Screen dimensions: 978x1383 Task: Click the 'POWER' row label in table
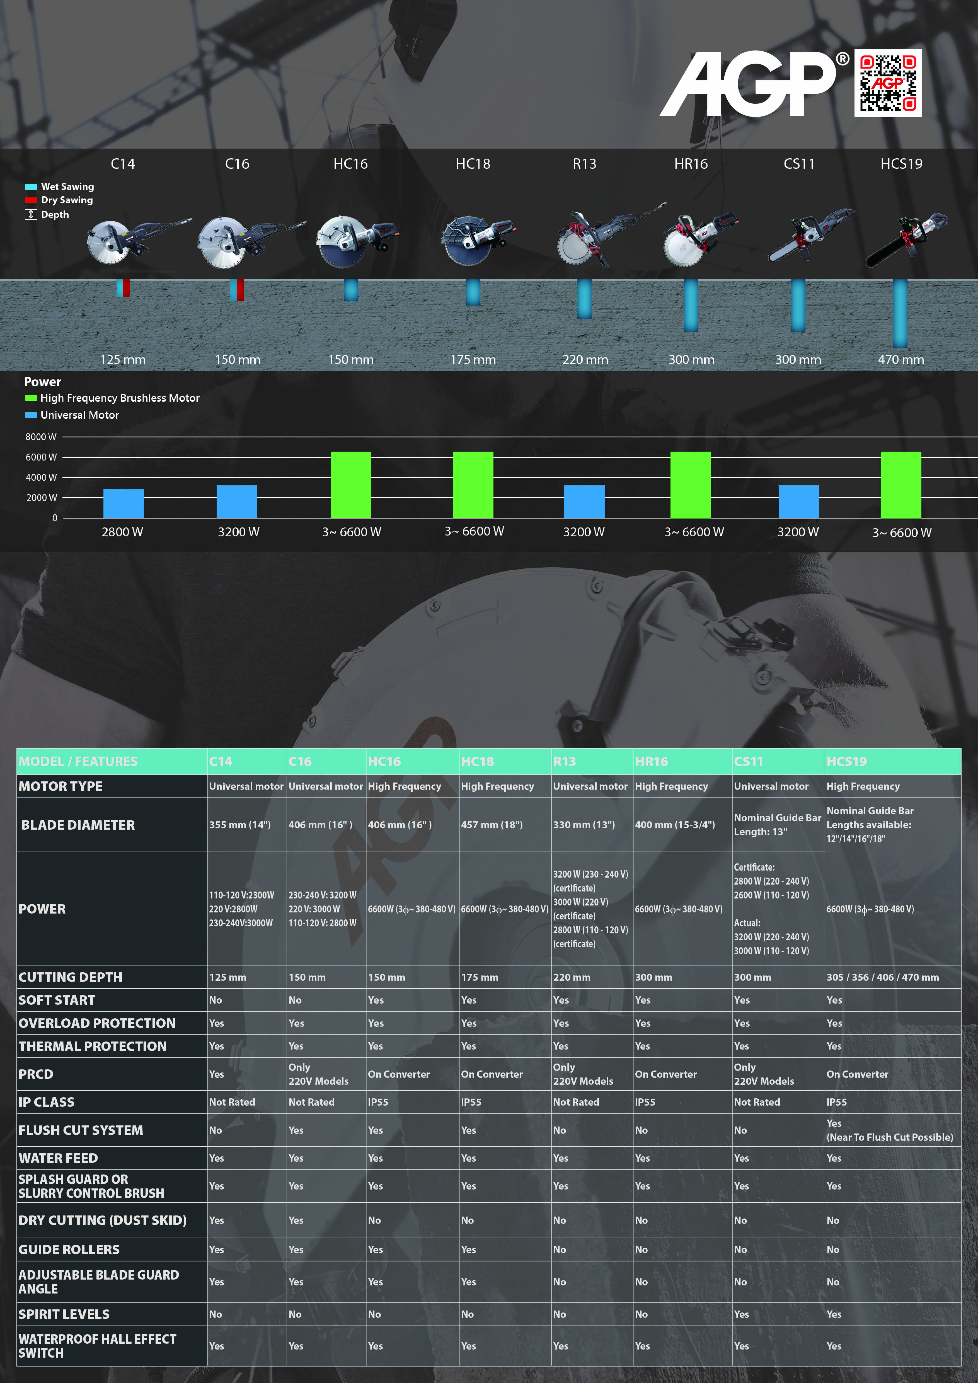(42, 909)
